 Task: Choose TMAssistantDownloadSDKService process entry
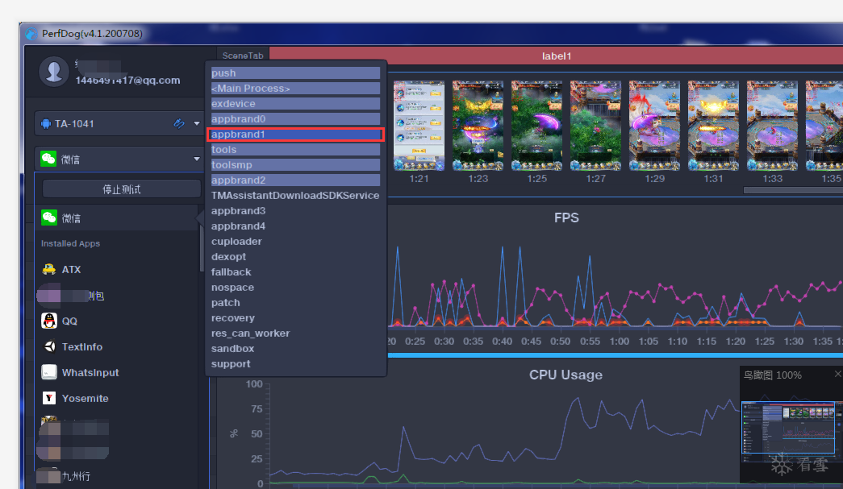pyautogui.click(x=295, y=196)
